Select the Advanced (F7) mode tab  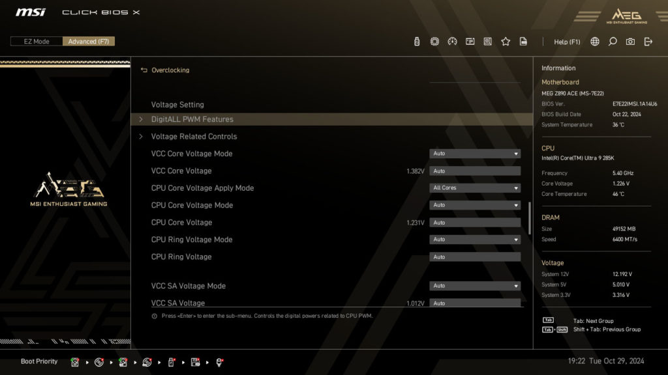coord(89,41)
